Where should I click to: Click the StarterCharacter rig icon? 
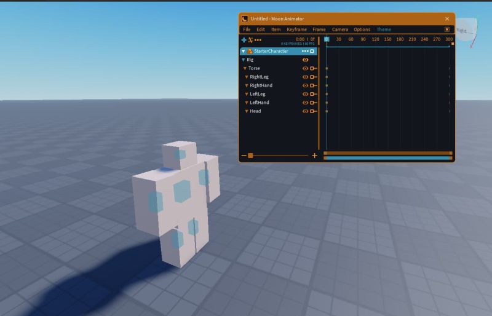point(250,51)
